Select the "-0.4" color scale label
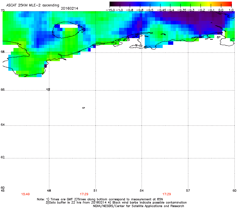This screenshot has height=208, width=237. coord(171,10)
